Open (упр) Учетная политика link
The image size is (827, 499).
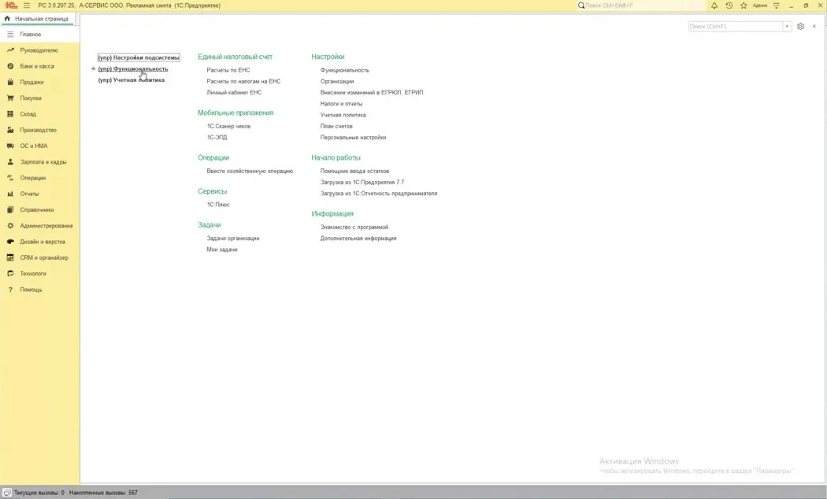click(132, 80)
